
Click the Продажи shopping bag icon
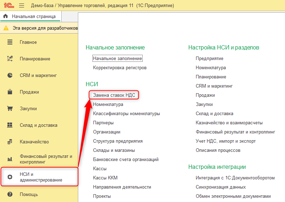[10, 92]
